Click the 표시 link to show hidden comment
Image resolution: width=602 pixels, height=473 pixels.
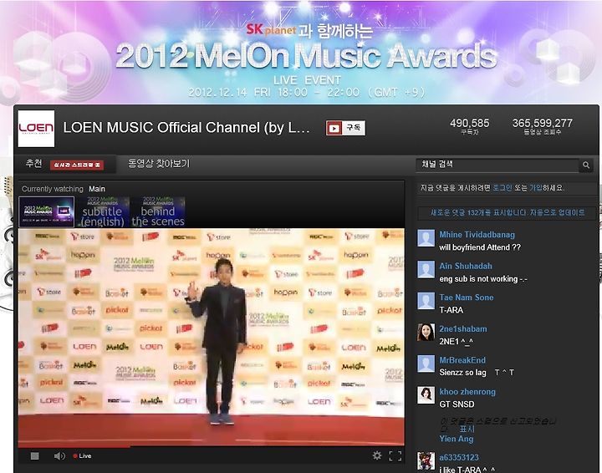(467, 429)
